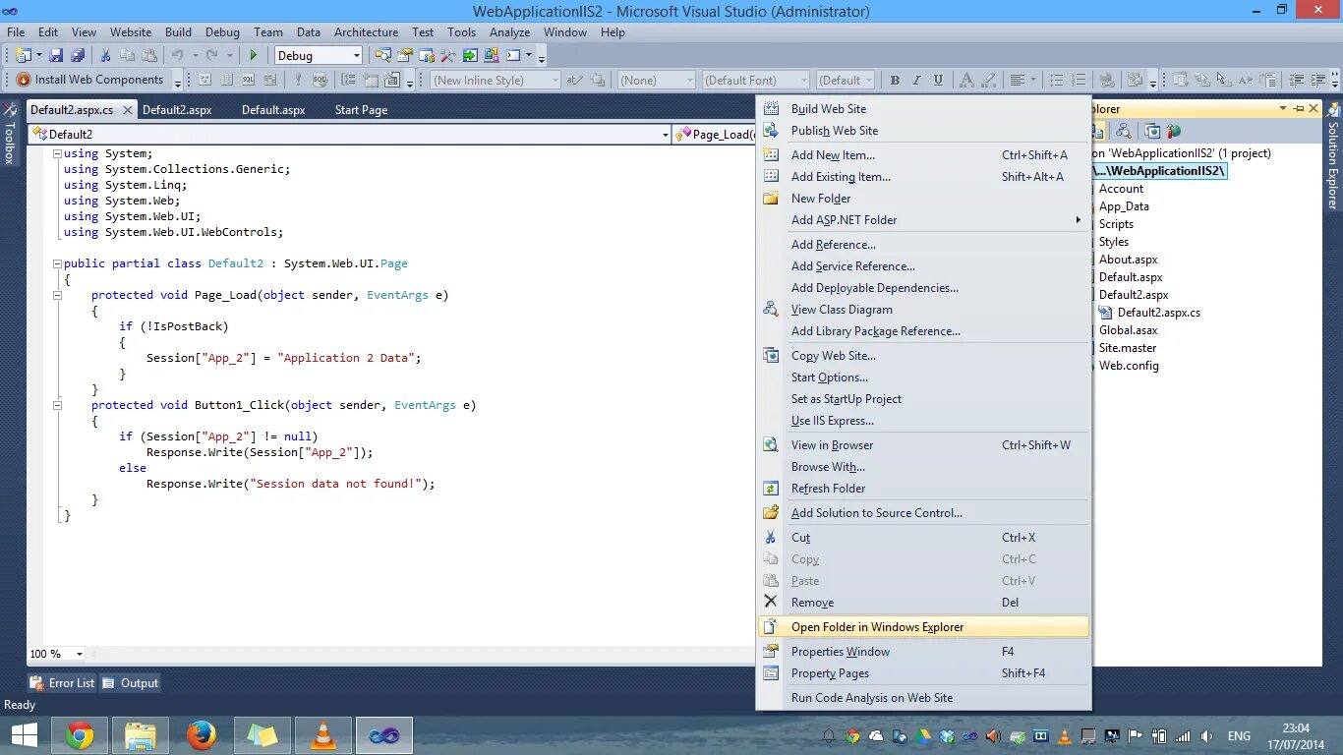Open the Solution Explorer right side tab
The width and height of the screenshot is (1343, 755).
(1333, 157)
